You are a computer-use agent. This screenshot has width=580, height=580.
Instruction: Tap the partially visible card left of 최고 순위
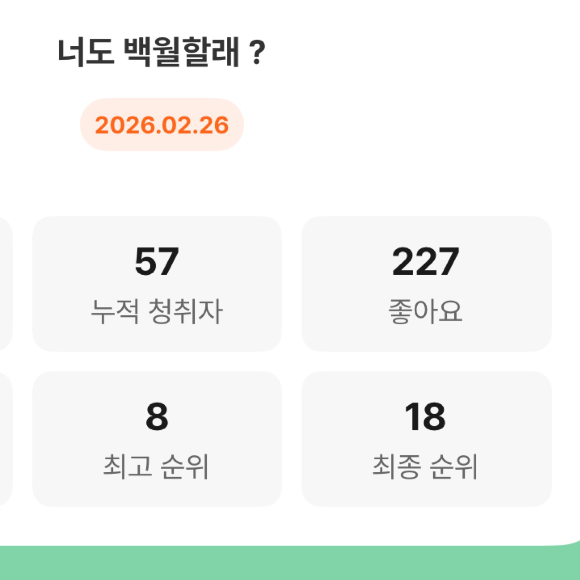[5, 438]
